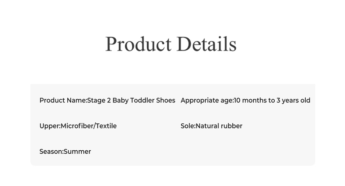Click the word Microfiber
Screen dimensions: 345x186
click(77, 126)
